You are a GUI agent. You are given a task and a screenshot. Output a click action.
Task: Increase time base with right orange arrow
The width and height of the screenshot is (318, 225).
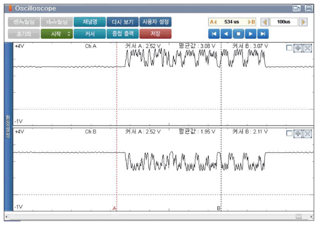(x=303, y=22)
